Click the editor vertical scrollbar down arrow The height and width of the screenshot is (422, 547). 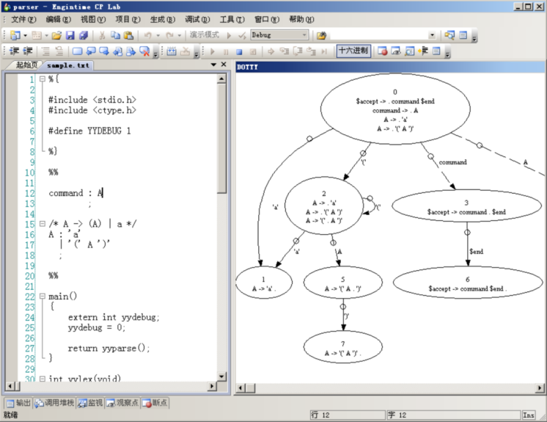pos(222,385)
